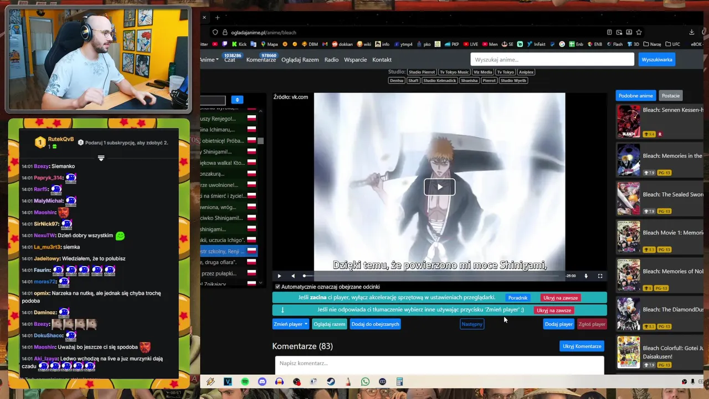Click 'Dodaj do obejrzanych' button
Viewport: 709px width, 399px height.
pos(375,324)
